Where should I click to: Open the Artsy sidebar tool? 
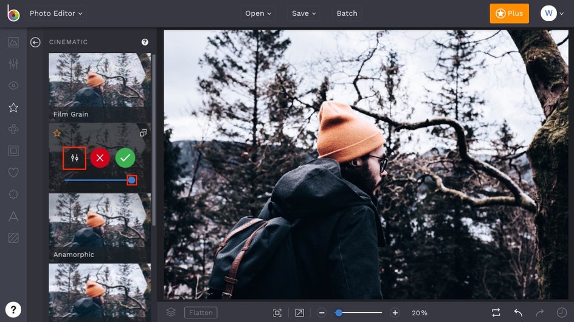[13, 129]
